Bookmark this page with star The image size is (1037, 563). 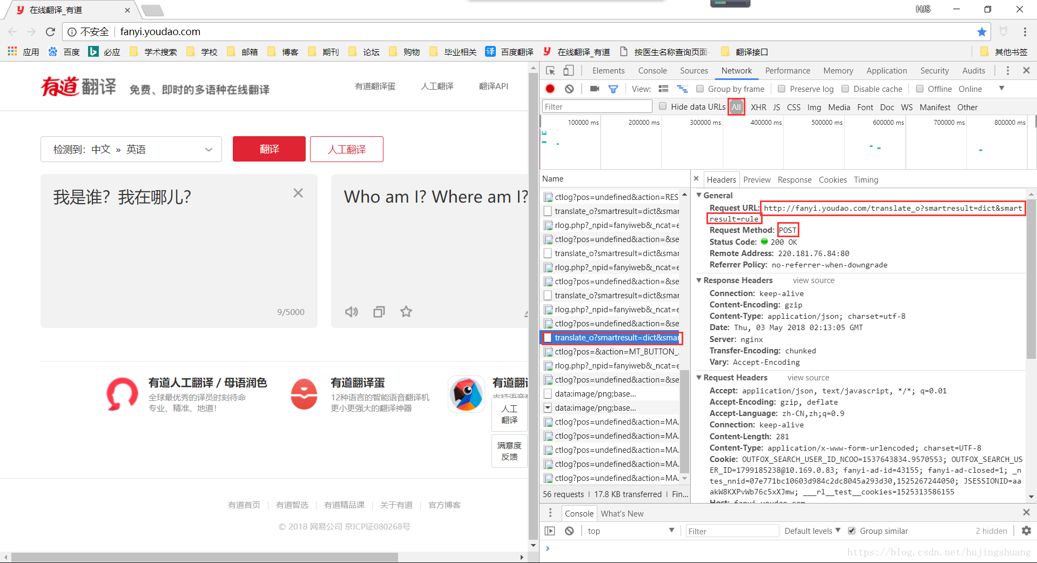pyautogui.click(x=982, y=32)
